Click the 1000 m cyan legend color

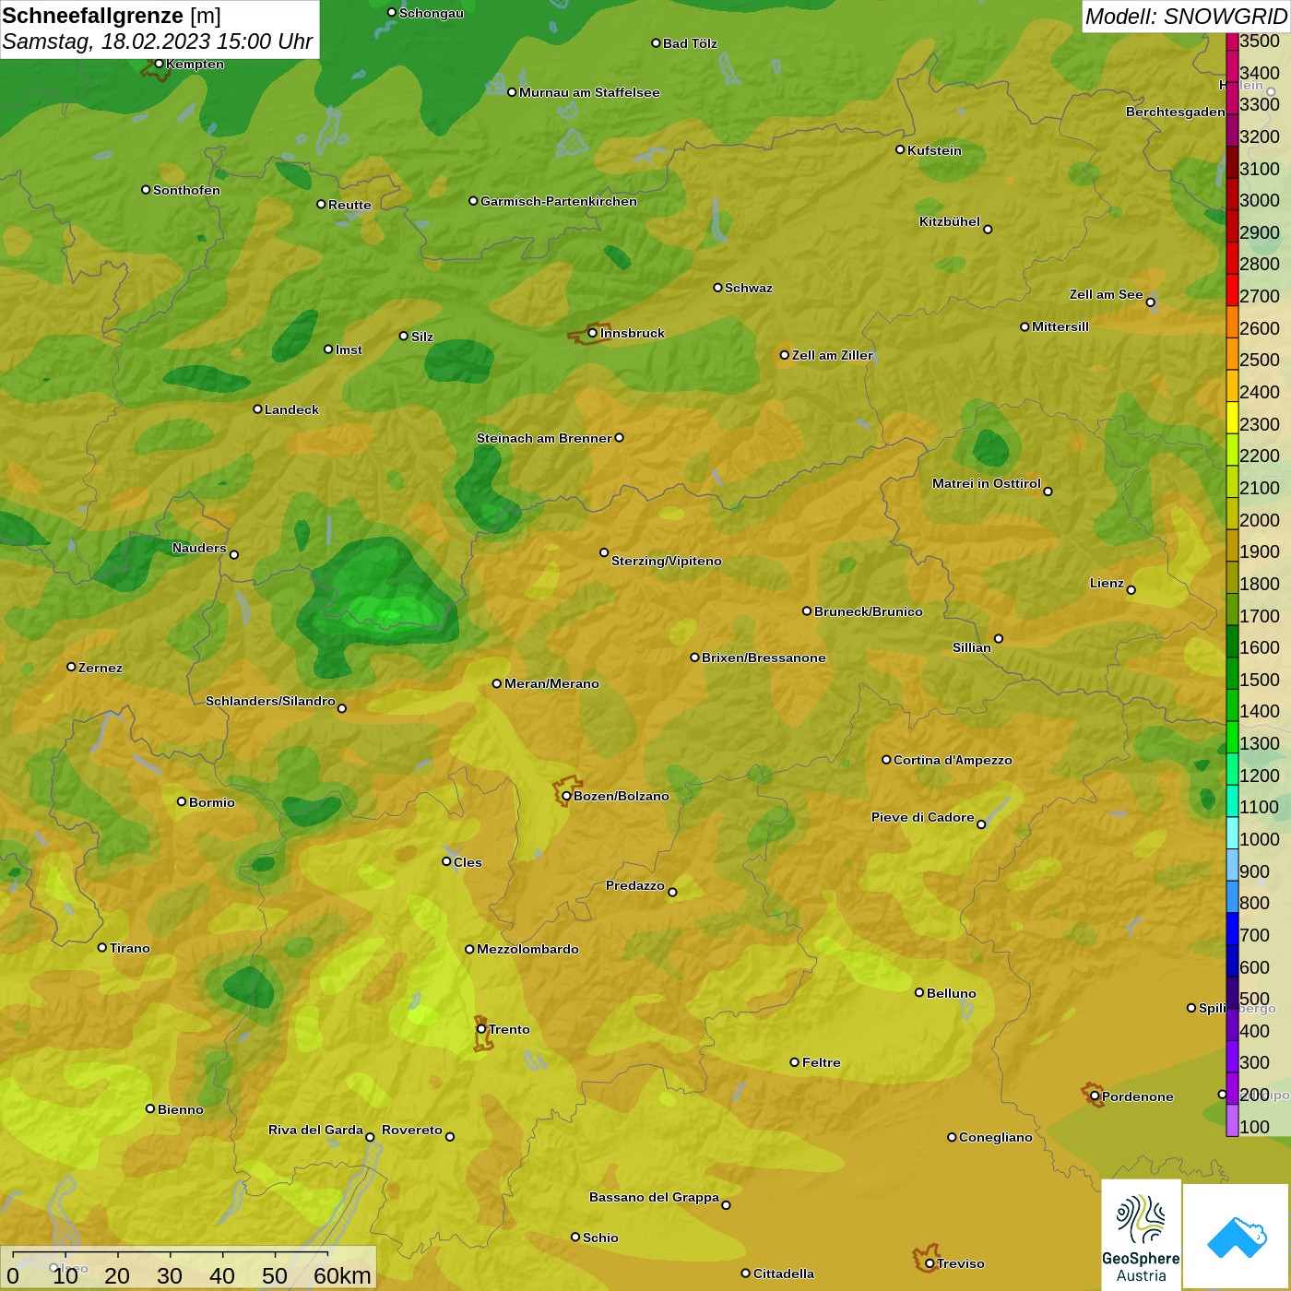[1232, 833]
